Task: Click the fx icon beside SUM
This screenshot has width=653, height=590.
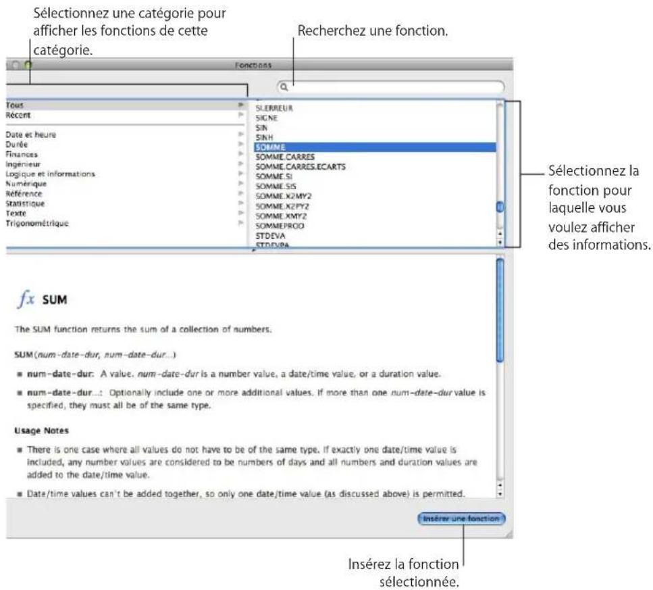Action: click(x=26, y=299)
